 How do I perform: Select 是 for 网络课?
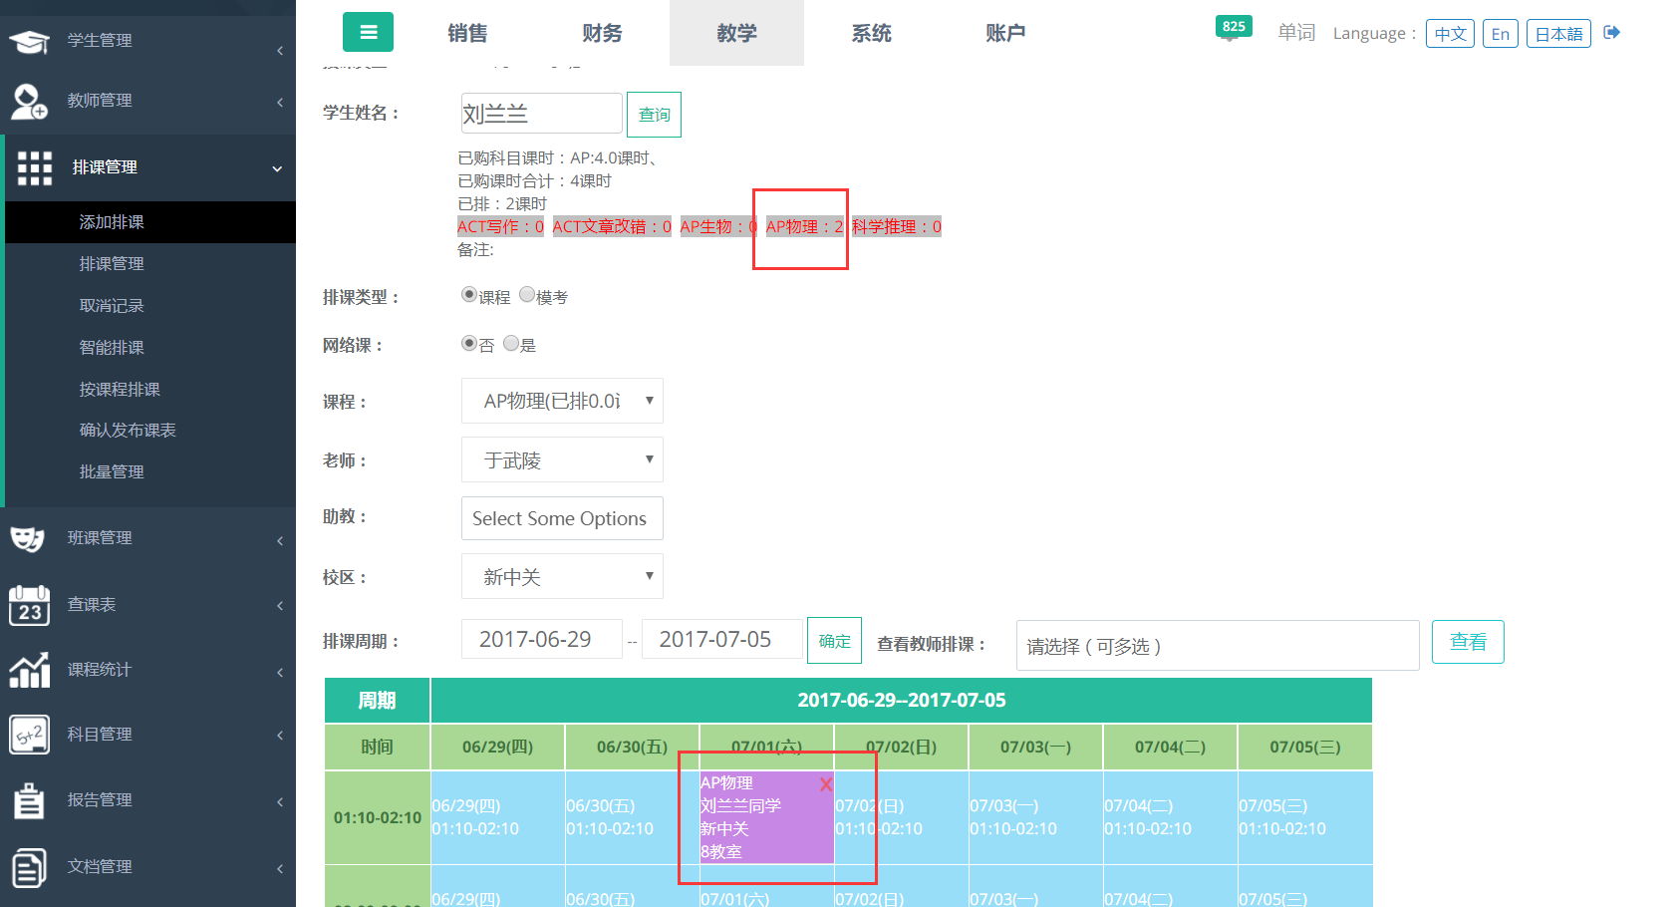click(511, 343)
